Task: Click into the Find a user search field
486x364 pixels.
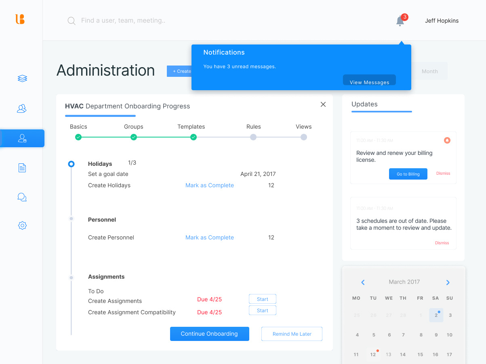Action: pos(123,21)
